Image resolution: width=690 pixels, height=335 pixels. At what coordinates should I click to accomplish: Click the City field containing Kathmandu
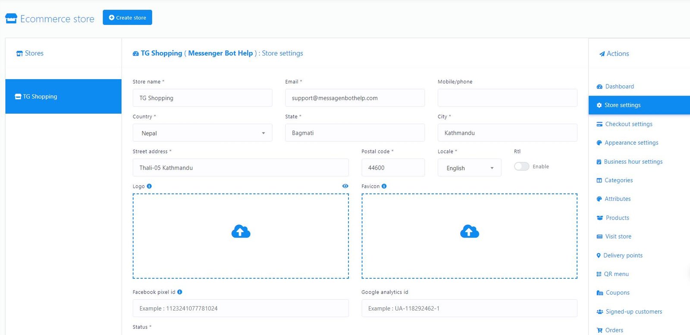[508, 133]
